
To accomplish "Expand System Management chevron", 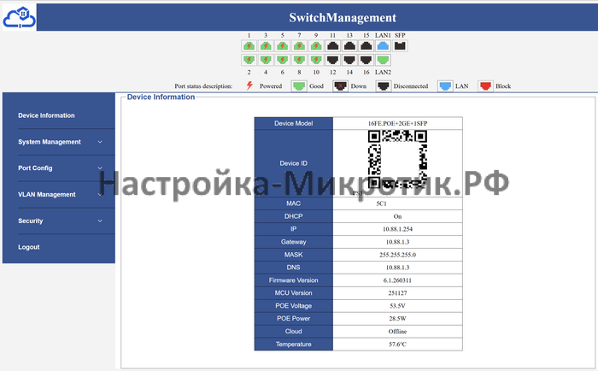I will click(x=100, y=142).
